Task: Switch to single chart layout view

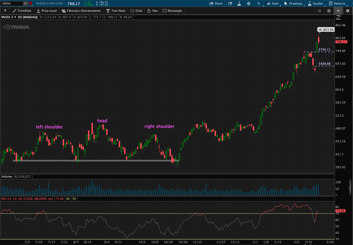Action: pos(320,11)
